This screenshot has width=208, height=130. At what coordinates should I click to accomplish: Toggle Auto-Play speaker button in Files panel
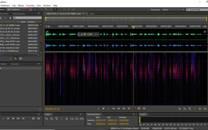tap(20, 58)
